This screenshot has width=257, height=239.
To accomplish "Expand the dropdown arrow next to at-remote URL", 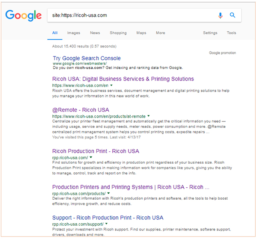I will (149, 116).
